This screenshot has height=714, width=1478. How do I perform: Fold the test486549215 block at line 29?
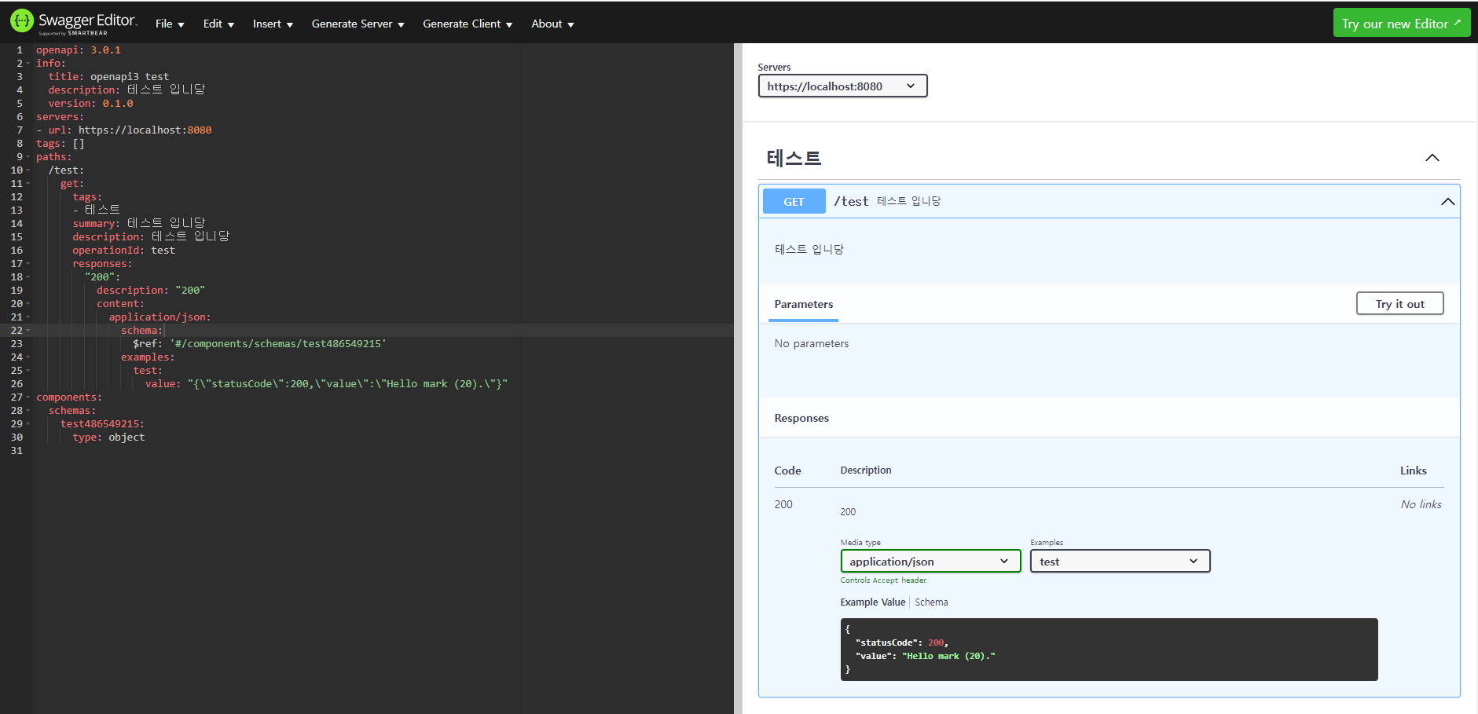click(28, 424)
